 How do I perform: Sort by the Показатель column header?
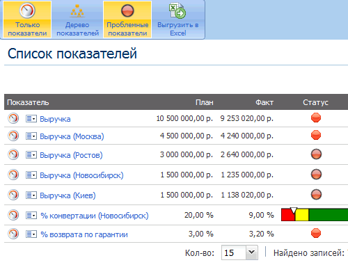click(28, 102)
